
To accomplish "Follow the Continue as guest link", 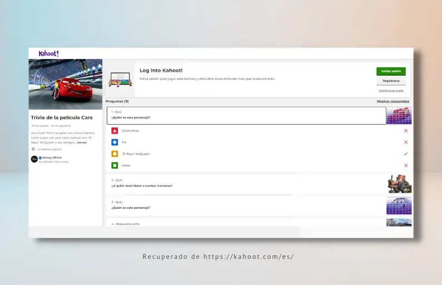I will (x=391, y=90).
